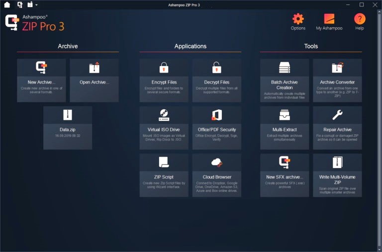
Task: Open recent file Data.zip
Action: pyautogui.click(x=68, y=128)
